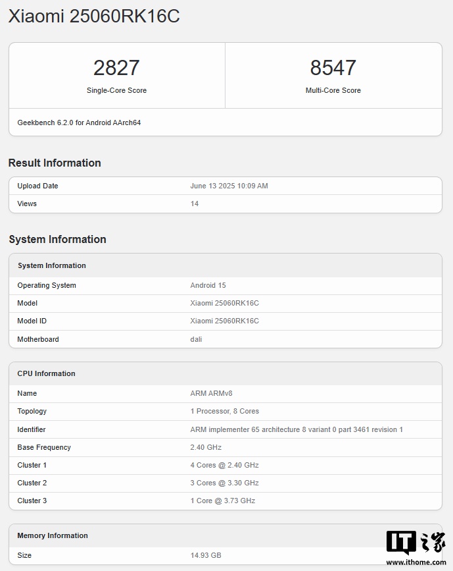Click the Memory Information table header

pyautogui.click(x=53, y=535)
